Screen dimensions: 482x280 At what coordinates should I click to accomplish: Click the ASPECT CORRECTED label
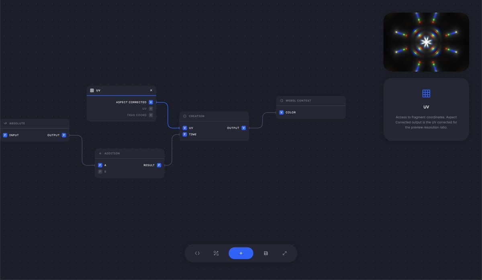pos(131,102)
